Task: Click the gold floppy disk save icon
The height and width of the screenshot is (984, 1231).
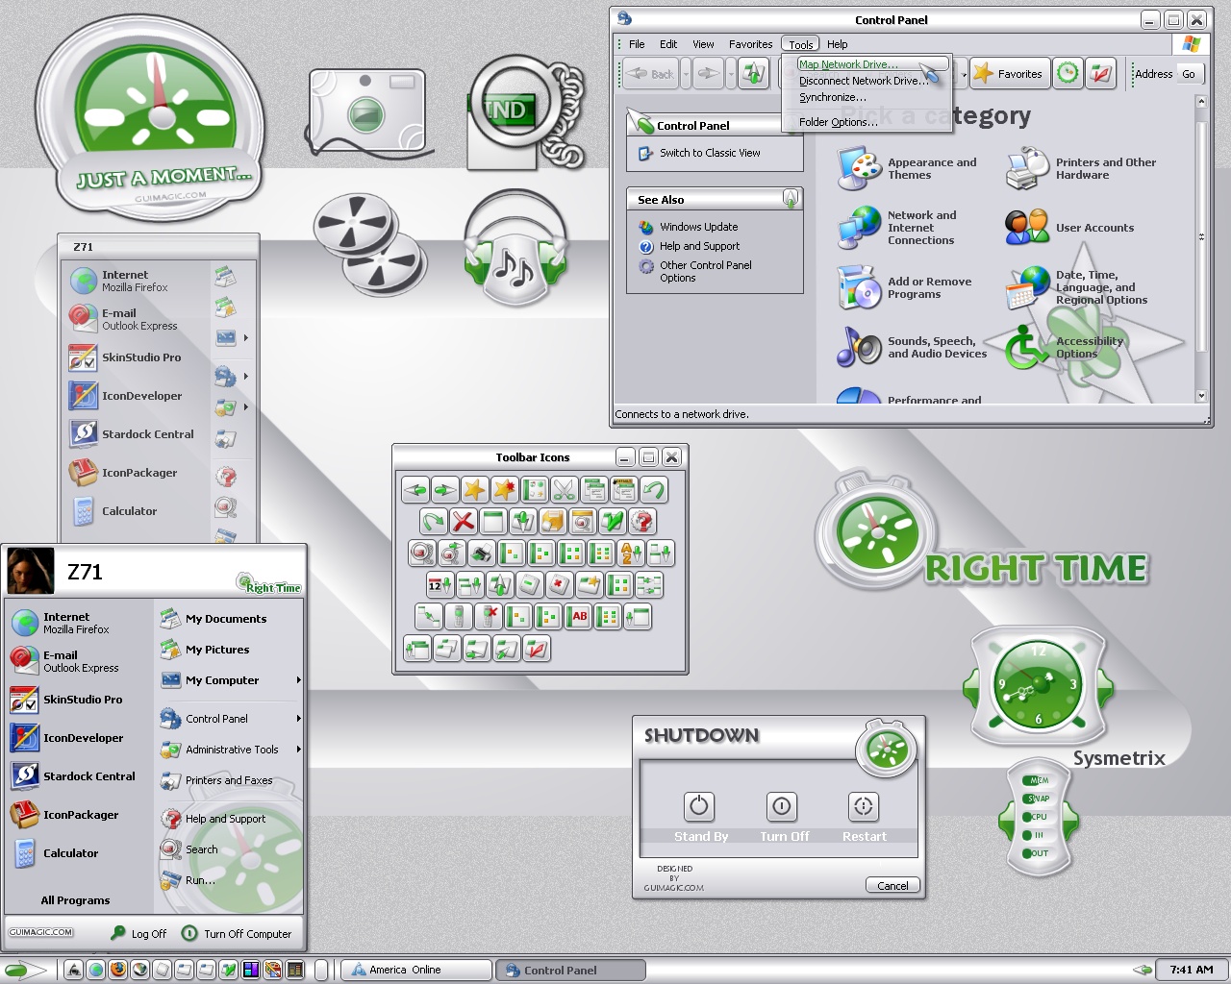Action: tap(553, 522)
